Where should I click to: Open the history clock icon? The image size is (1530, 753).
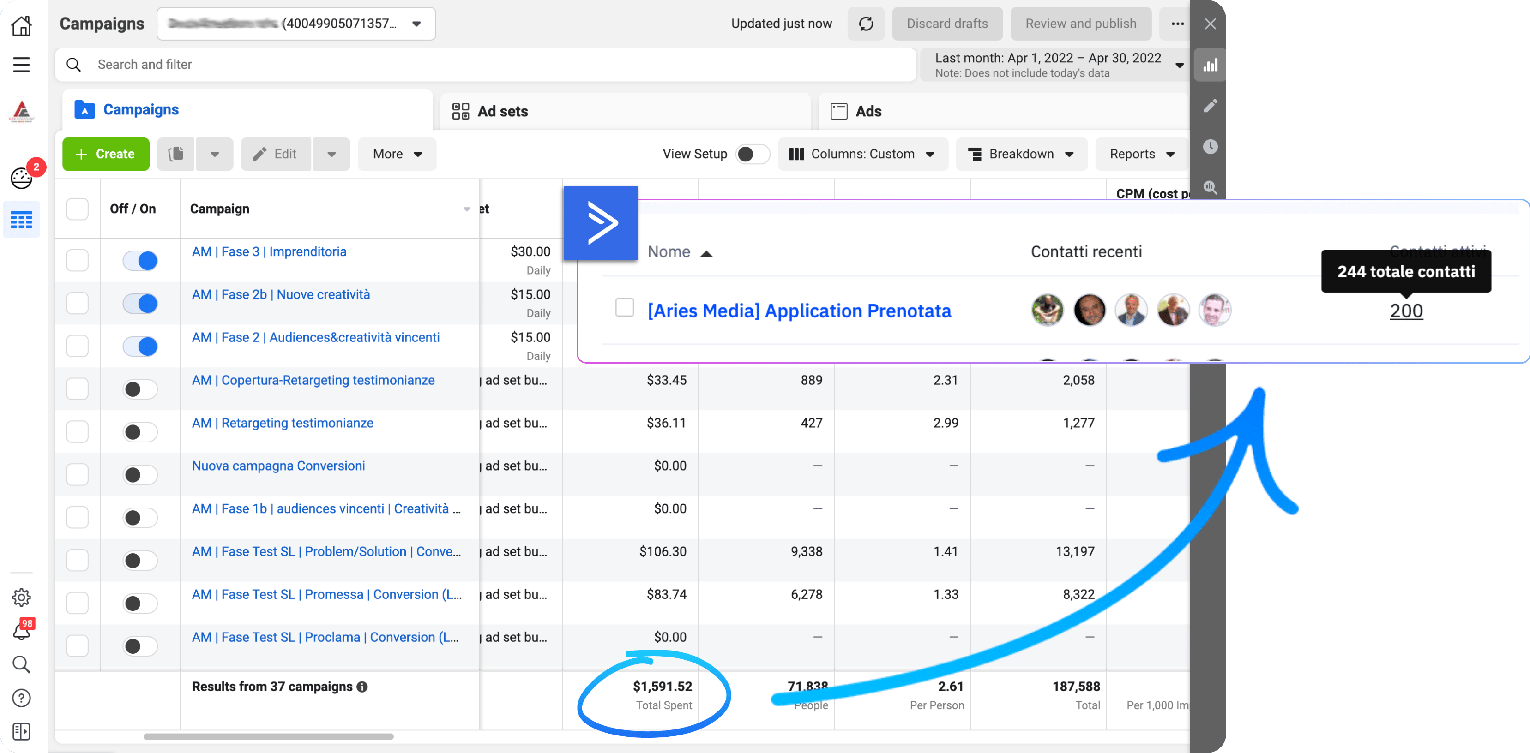[1210, 147]
